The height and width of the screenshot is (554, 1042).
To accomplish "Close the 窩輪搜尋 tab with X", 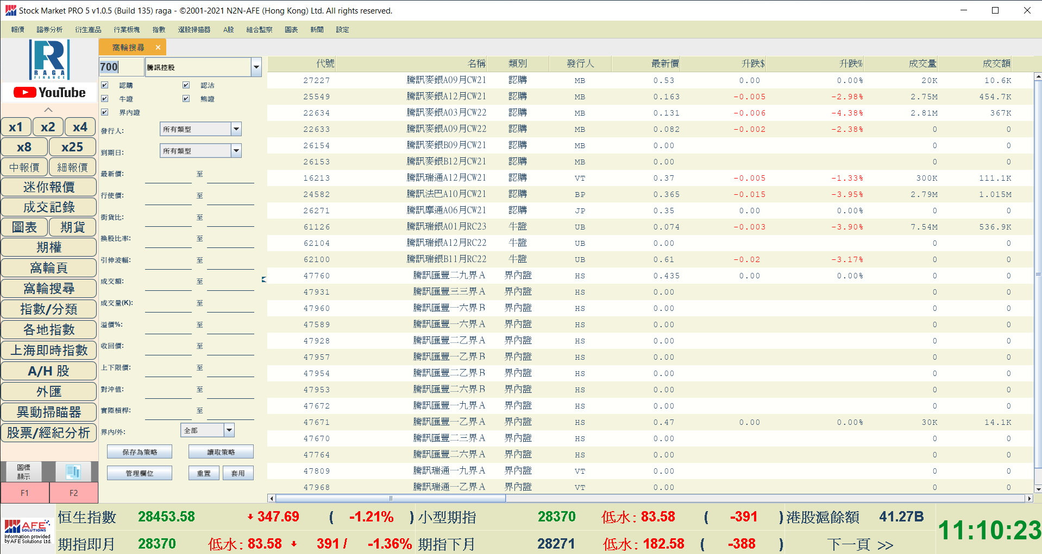I will tap(158, 48).
